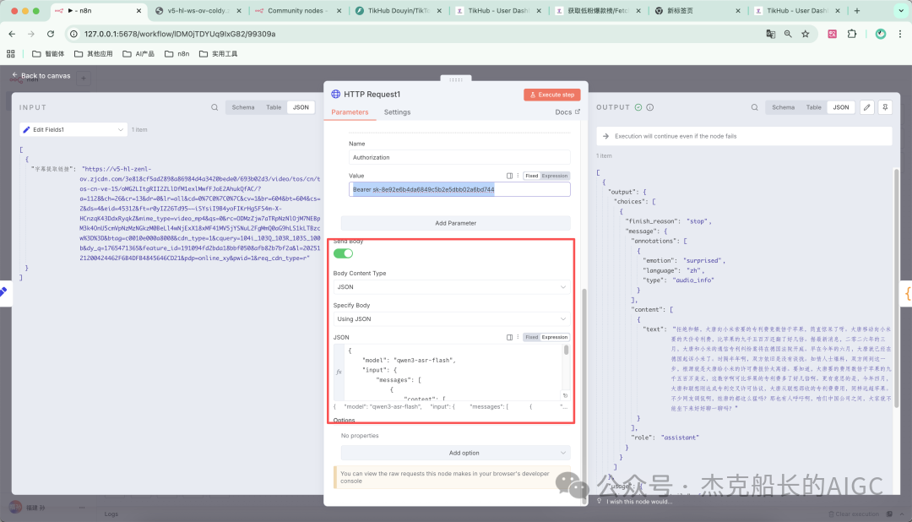Switch to the Community nodes browser tab
This screenshot has height=522, width=912.
[x=297, y=10]
